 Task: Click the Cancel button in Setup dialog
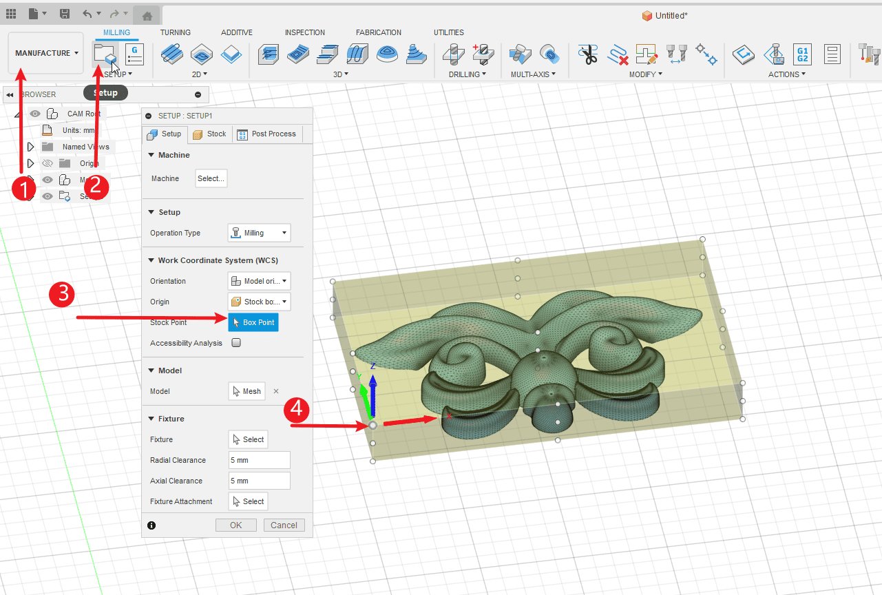coord(284,525)
